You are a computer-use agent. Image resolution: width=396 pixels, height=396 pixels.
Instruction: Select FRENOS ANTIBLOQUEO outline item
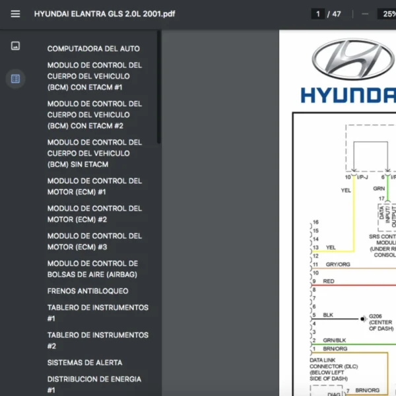pyautogui.click(x=88, y=291)
